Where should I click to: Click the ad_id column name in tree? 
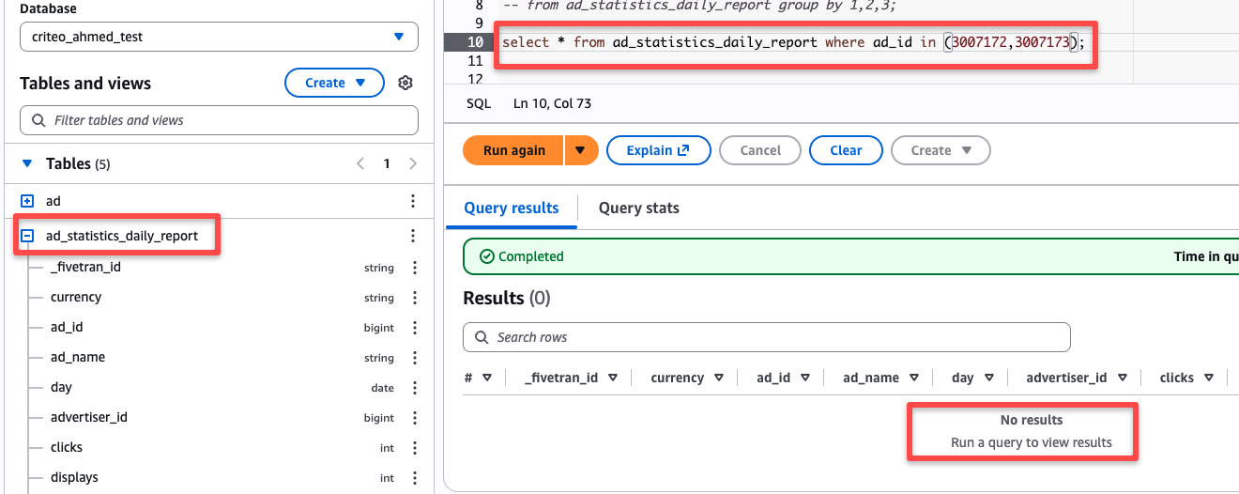tap(67, 327)
